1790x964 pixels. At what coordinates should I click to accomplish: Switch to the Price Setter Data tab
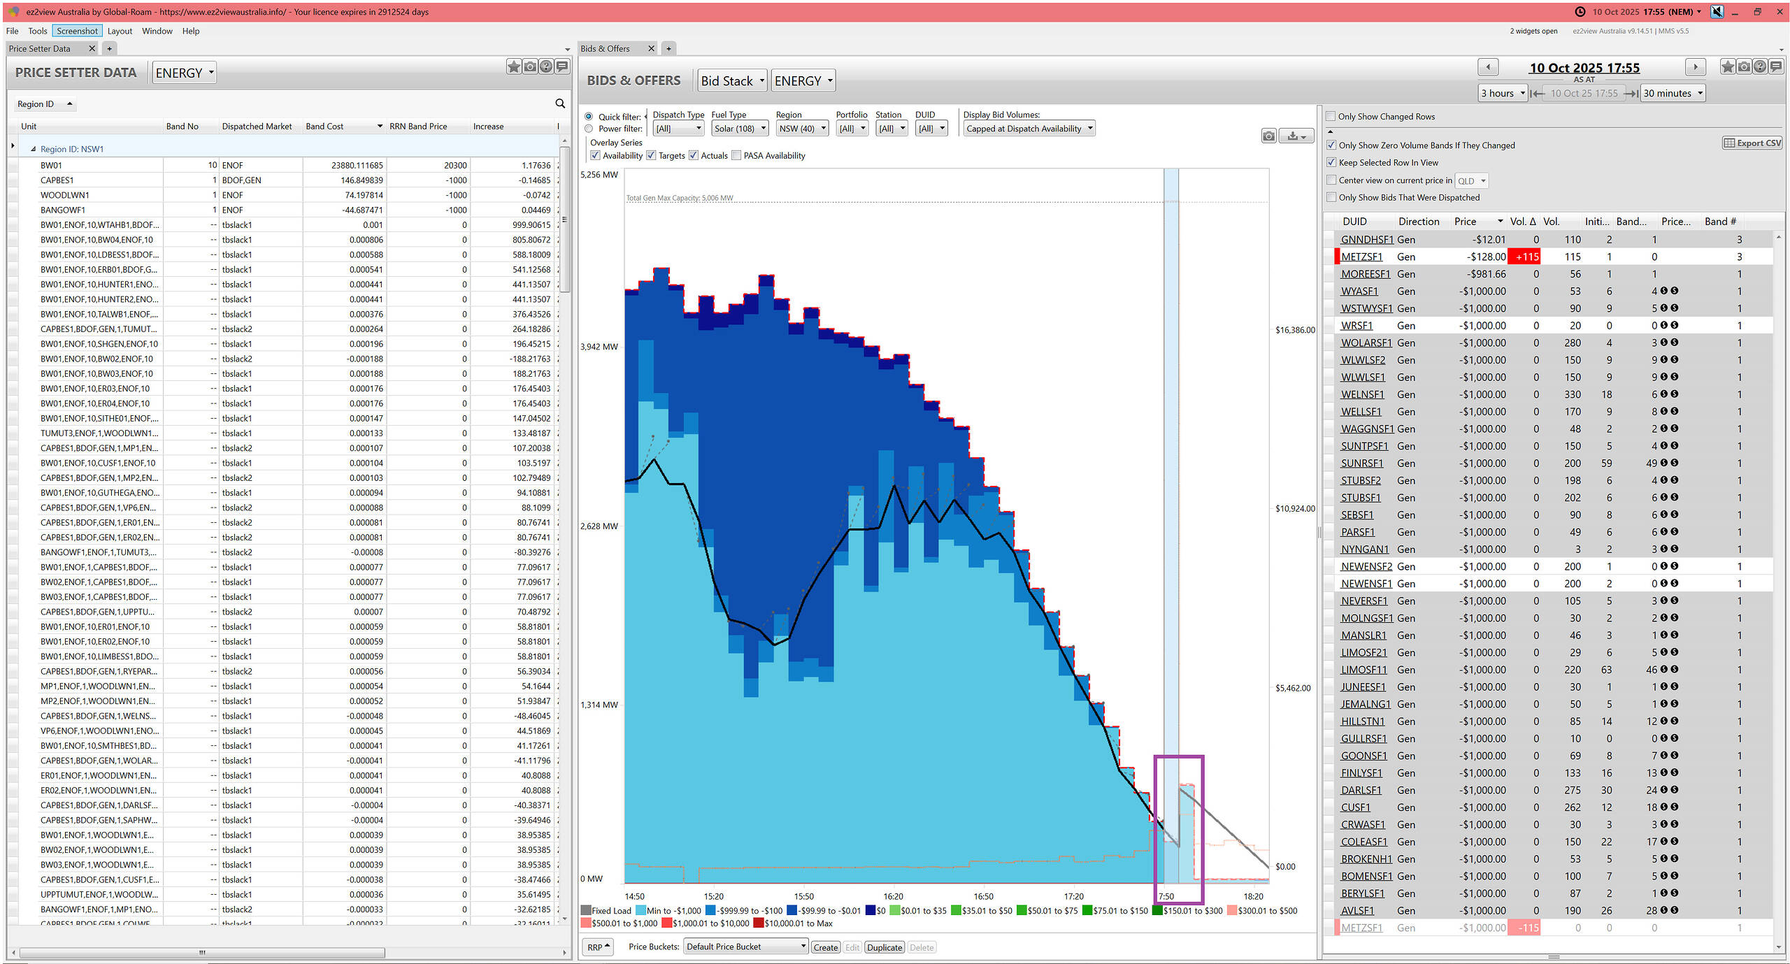(x=40, y=48)
